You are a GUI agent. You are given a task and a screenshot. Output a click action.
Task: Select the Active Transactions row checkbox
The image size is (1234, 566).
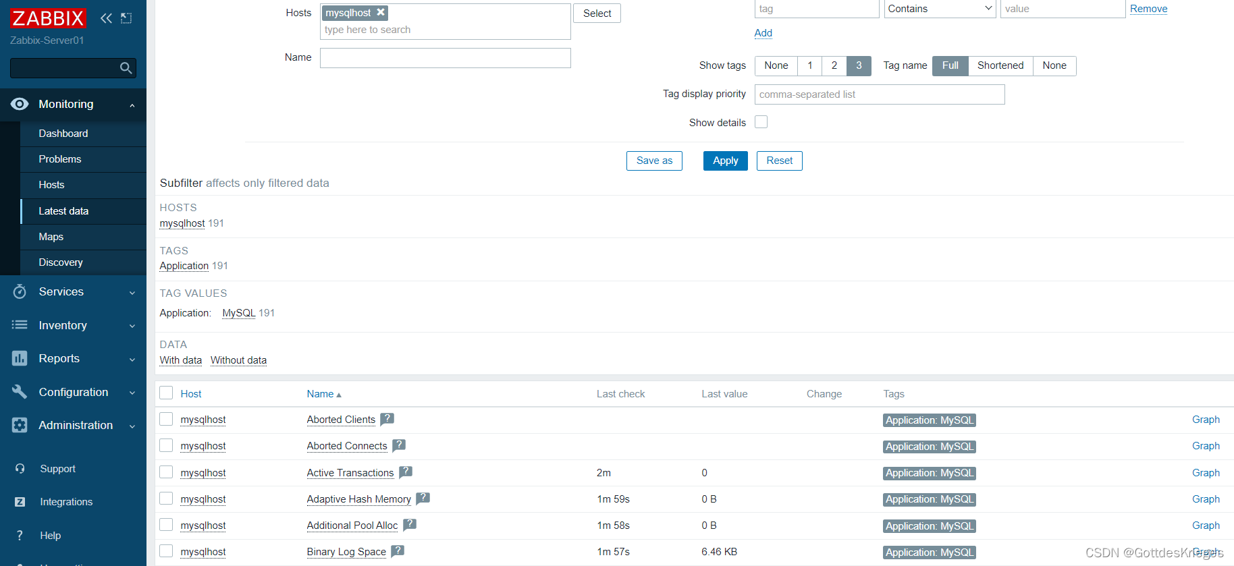pyautogui.click(x=166, y=472)
